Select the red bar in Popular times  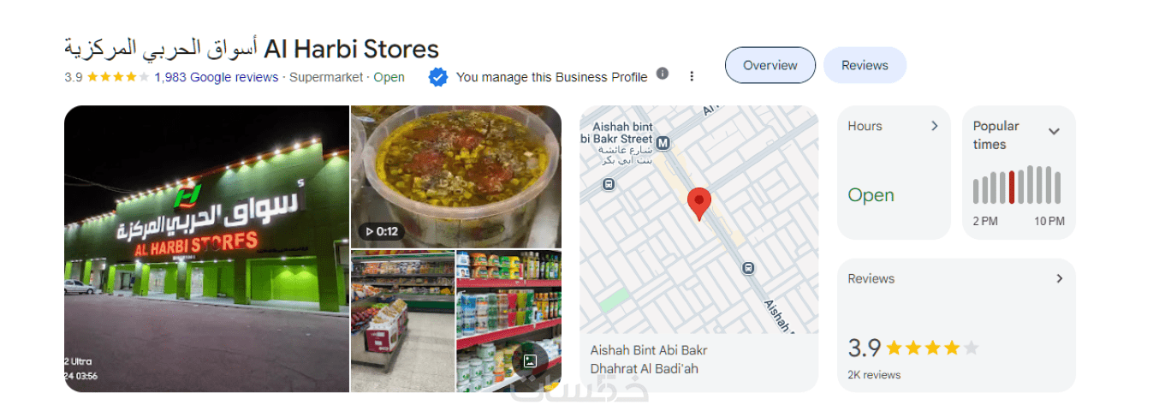[1012, 188]
